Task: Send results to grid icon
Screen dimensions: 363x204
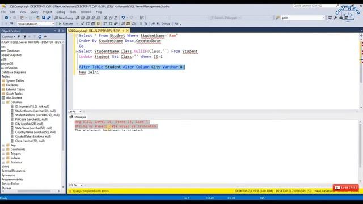Action: click(128, 24)
